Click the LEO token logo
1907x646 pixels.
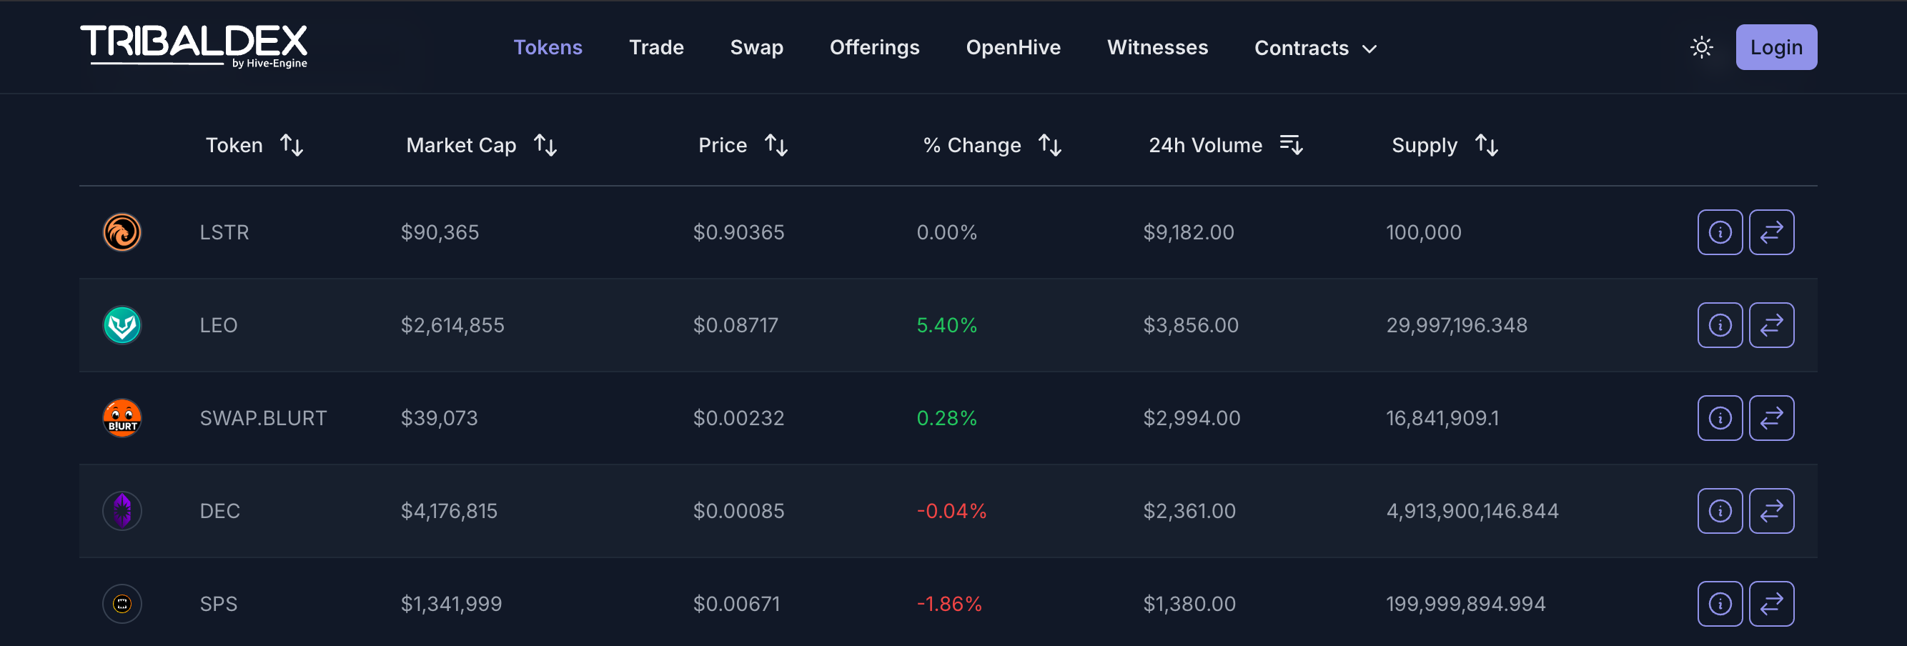pyautogui.click(x=122, y=325)
